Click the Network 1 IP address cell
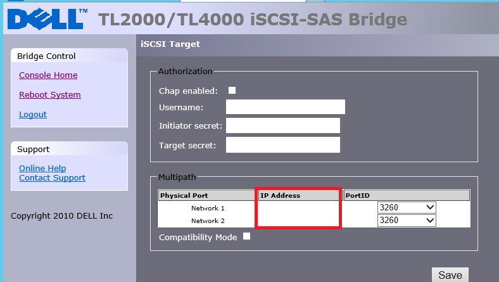The image size is (499, 282). tap(299, 208)
